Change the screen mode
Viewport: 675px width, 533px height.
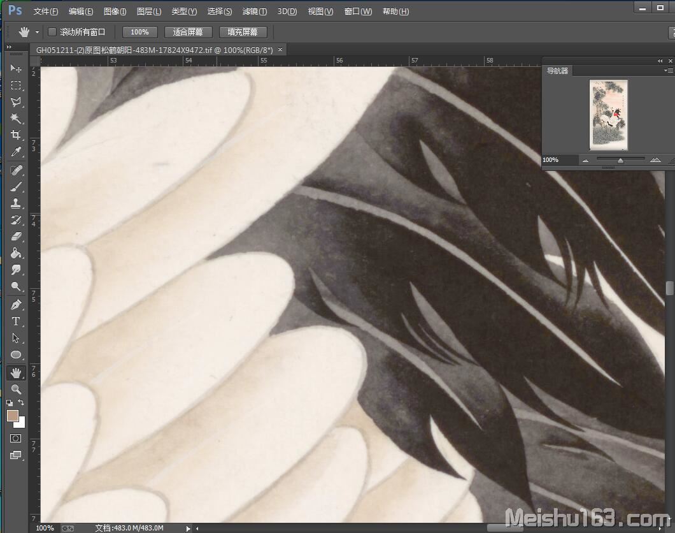pos(15,455)
